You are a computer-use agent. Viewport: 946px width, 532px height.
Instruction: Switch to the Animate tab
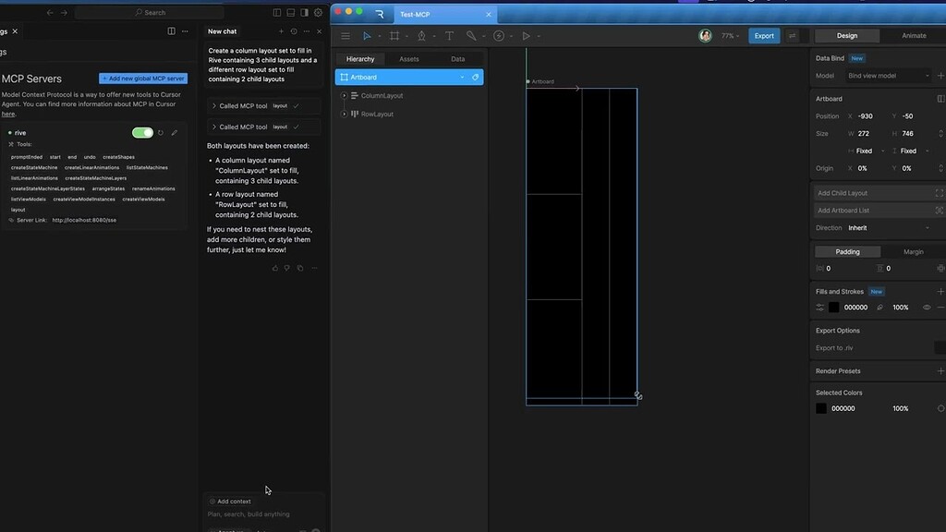[913, 35]
